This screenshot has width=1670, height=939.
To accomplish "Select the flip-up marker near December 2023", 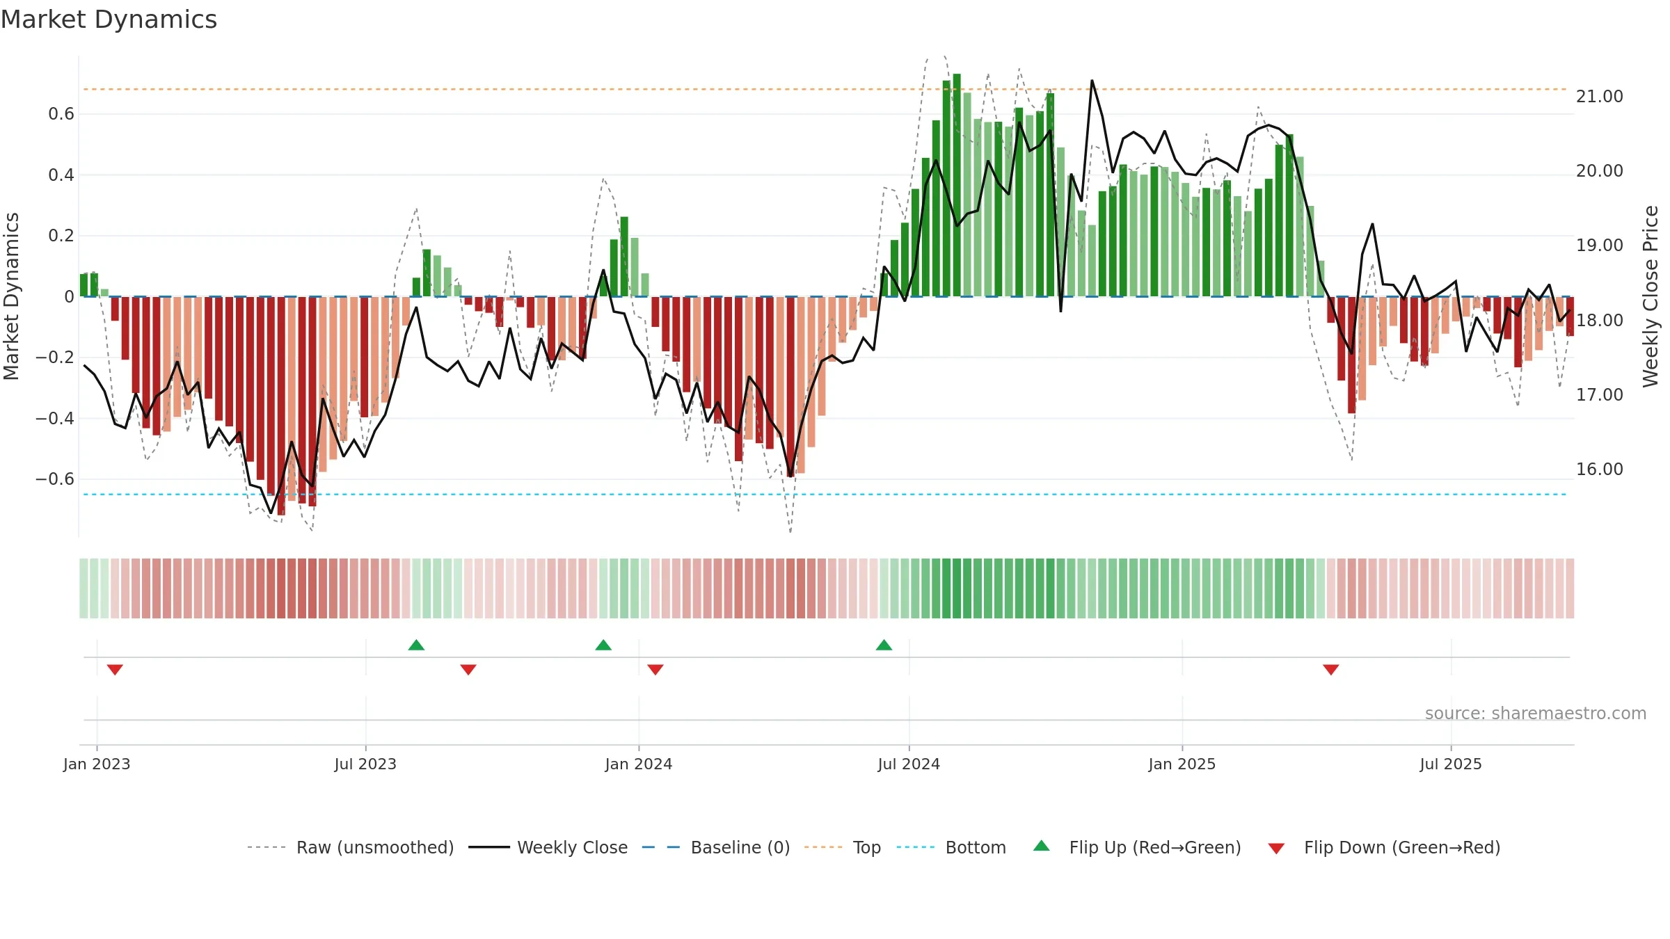I will tap(603, 645).
